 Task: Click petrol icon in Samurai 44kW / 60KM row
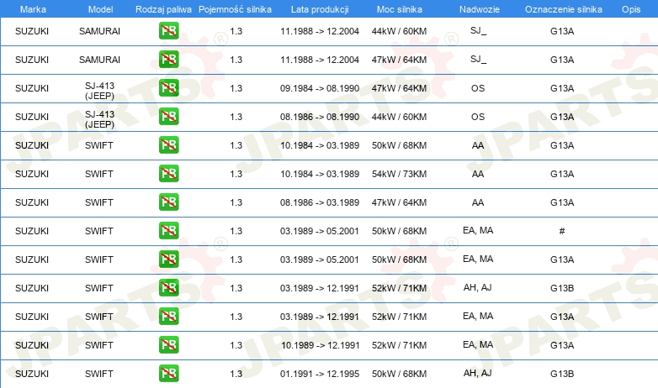168,30
